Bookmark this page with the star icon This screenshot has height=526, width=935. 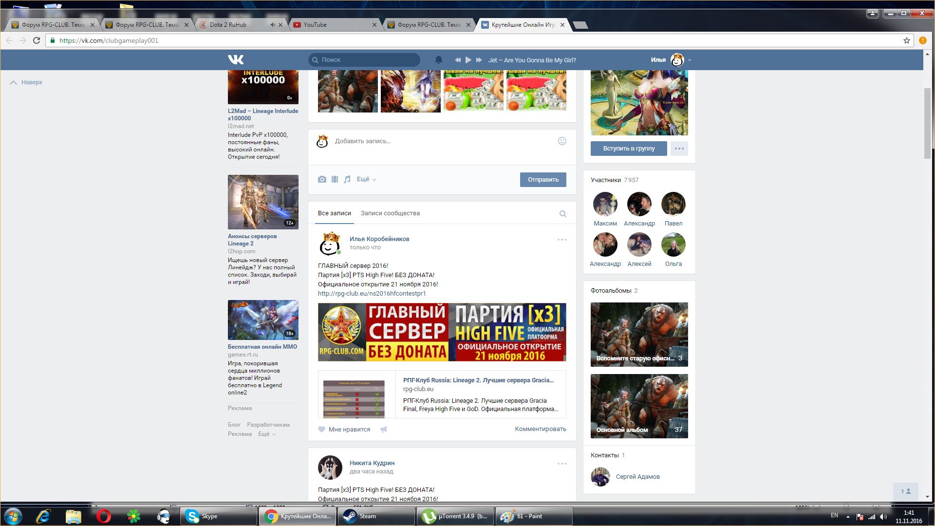click(x=907, y=40)
